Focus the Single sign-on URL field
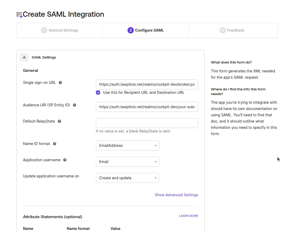The height and width of the screenshot is (232, 300). pyautogui.click(x=147, y=84)
